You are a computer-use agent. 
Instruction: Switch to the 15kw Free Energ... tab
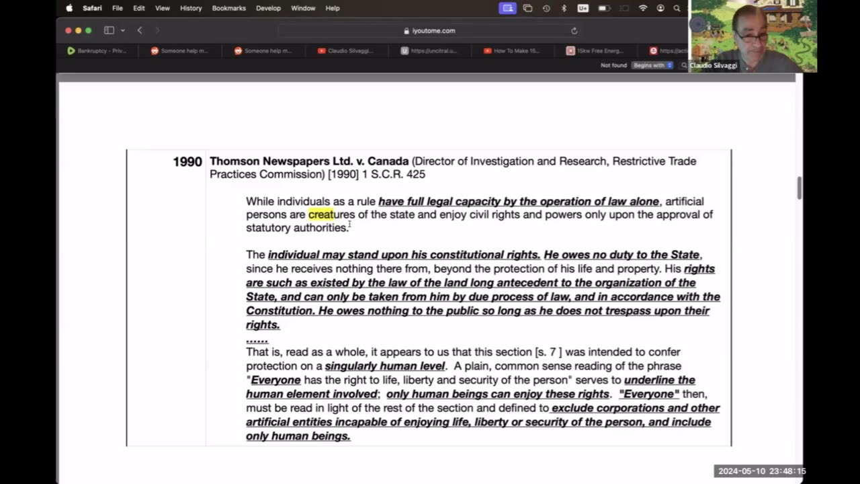[595, 50]
